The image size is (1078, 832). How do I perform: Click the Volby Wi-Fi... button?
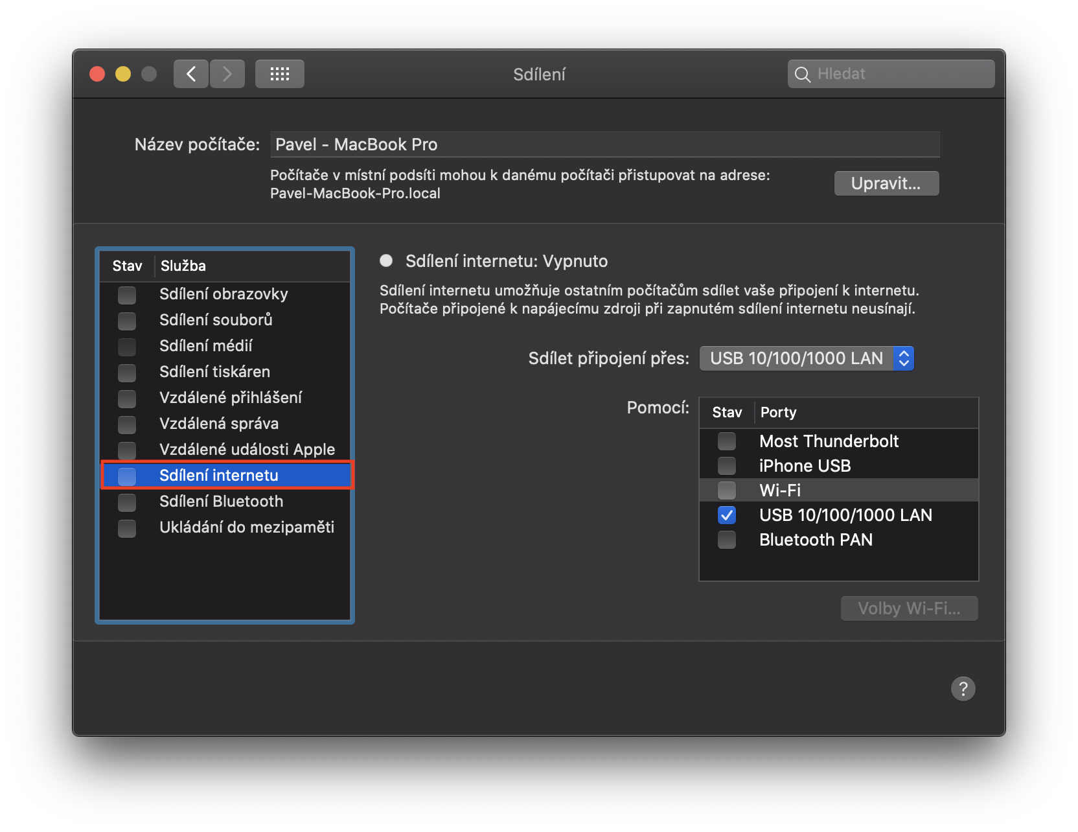[x=909, y=608]
